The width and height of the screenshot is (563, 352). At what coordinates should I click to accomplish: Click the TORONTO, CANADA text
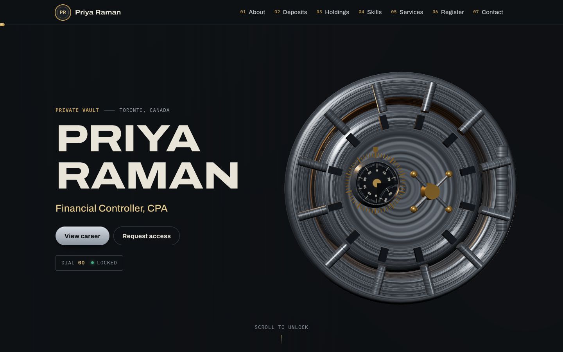(x=145, y=110)
